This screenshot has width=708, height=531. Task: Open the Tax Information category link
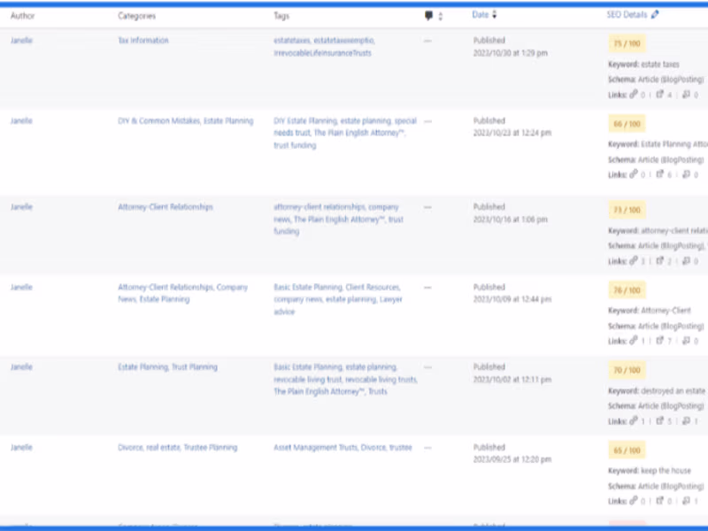click(x=143, y=40)
